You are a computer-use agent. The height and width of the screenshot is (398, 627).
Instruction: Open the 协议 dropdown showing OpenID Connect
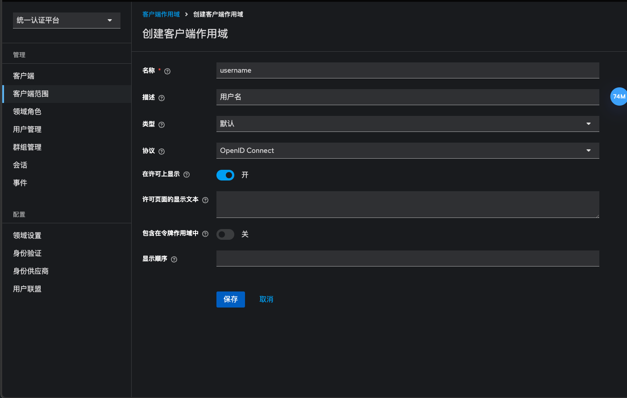[407, 151]
